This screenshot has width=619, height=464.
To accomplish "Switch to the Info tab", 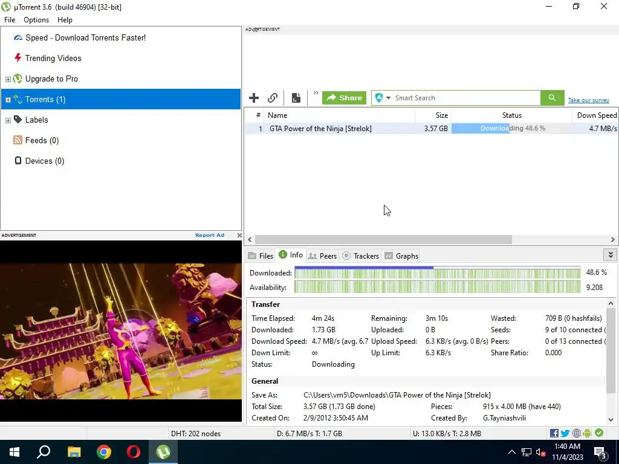I will (x=291, y=255).
